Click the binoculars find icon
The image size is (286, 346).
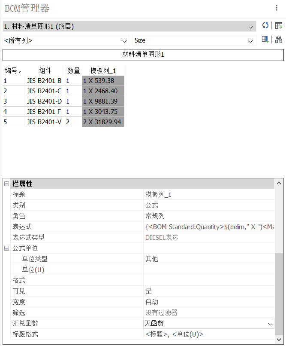pos(279,40)
